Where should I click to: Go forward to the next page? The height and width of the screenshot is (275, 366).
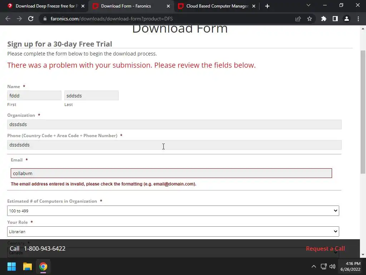[19, 19]
